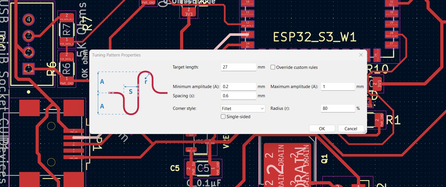Select ESP32 pad 31 SCL
The image size is (446, 187).
click(391, 3)
